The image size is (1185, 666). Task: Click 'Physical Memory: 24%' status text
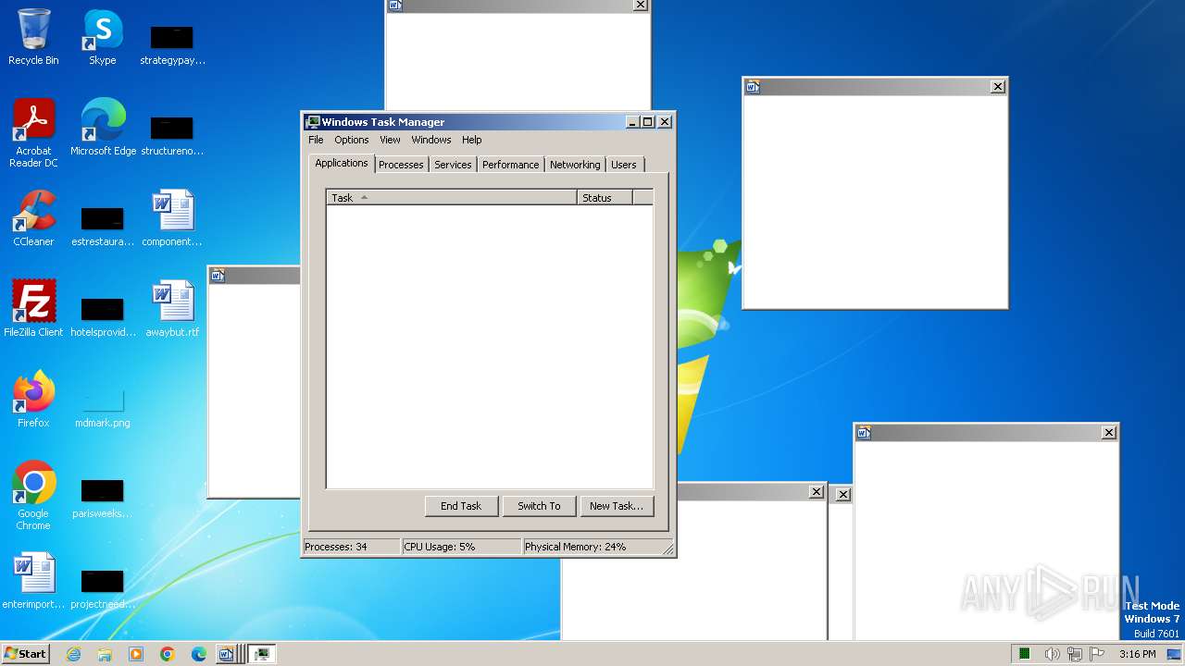pos(592,547)
